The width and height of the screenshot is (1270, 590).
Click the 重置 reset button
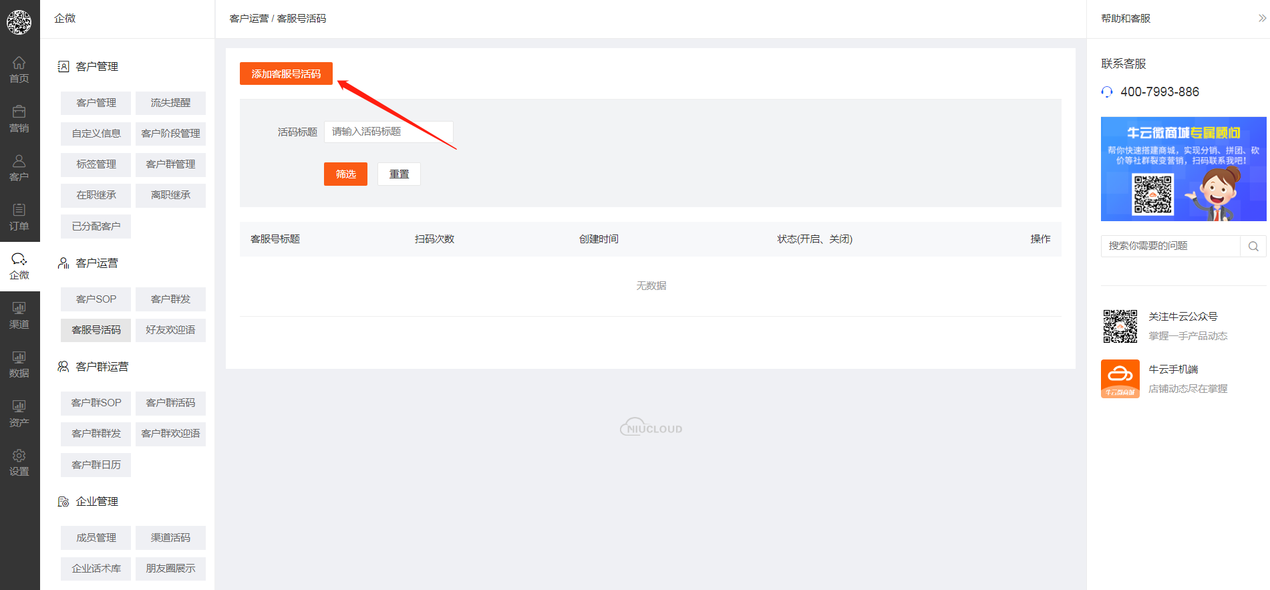(x=399, y=174)
